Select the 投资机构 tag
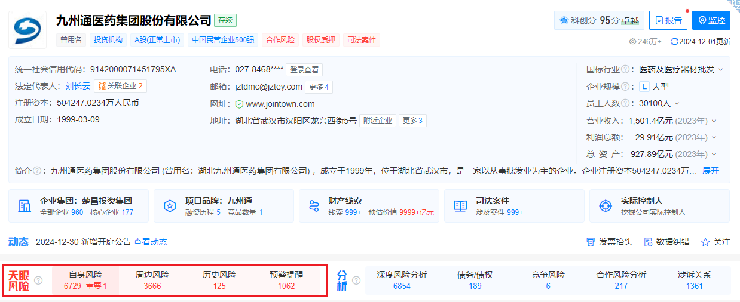740x302 pixels. (x=109, y=40)
